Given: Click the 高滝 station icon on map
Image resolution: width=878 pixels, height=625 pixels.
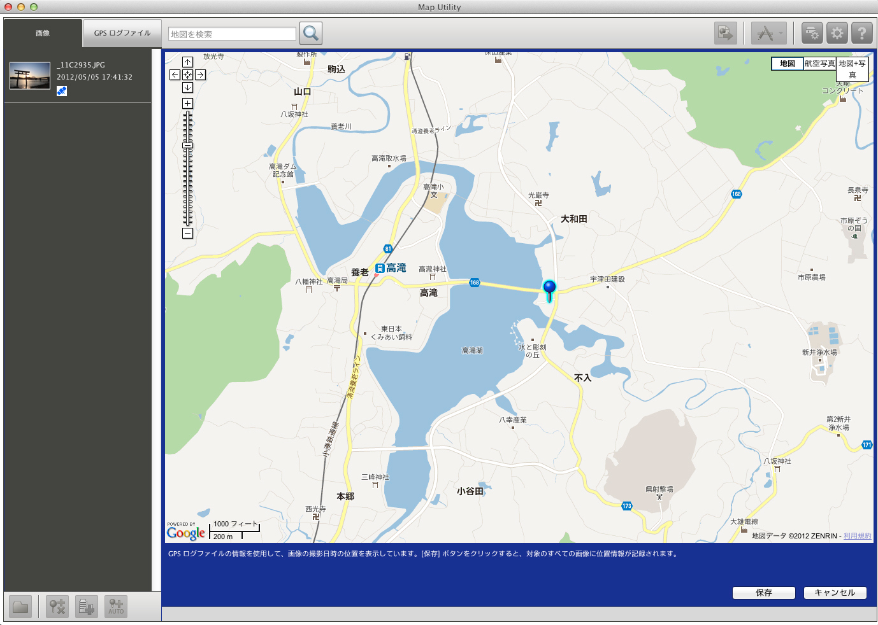Looking at the screenshot, I should (380, 269).
